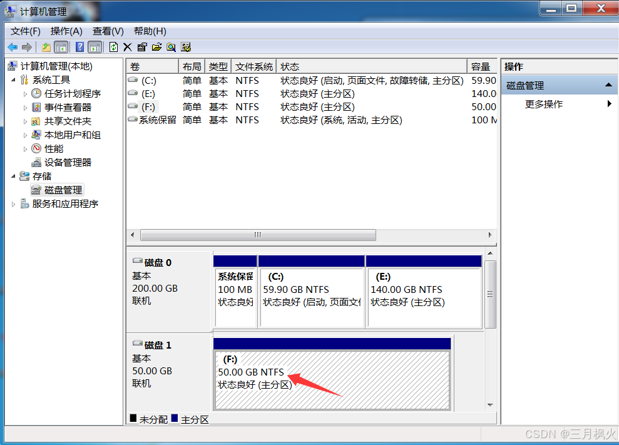The width and height of the screenshot is (619, 445).
Task: Select 事件查看器 tree item
Action: click(x=68, y=108)
